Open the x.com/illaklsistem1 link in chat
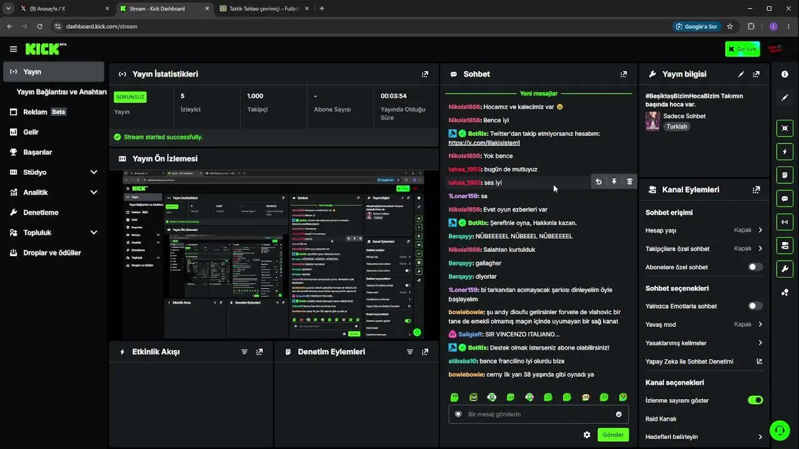The width and height of the screenshot is (799, 449). [484, 143]
